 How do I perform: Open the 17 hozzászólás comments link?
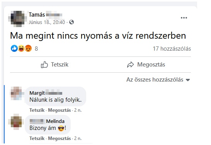172,49
